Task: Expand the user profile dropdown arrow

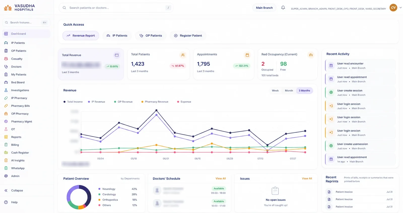Action: [x=400, y=8]
